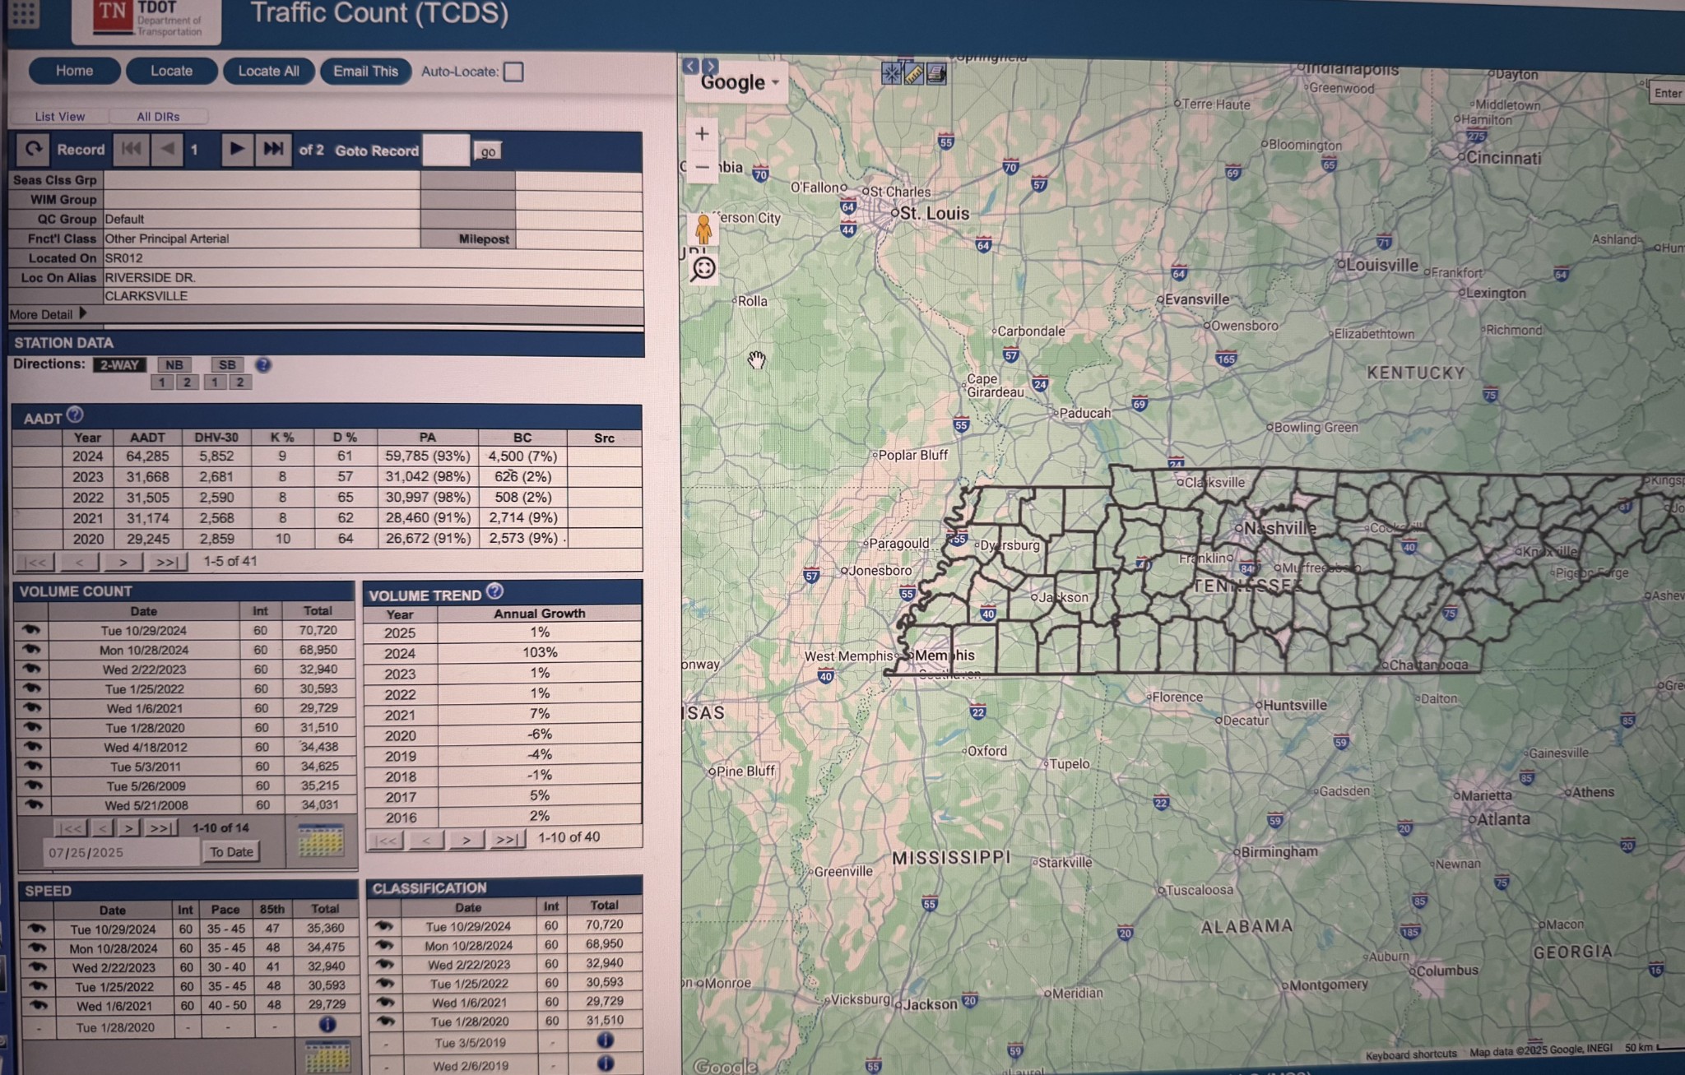1685x1075 pixels.
Task: Click the snowflake map tool icon
Action: click(x=891, y=74)
